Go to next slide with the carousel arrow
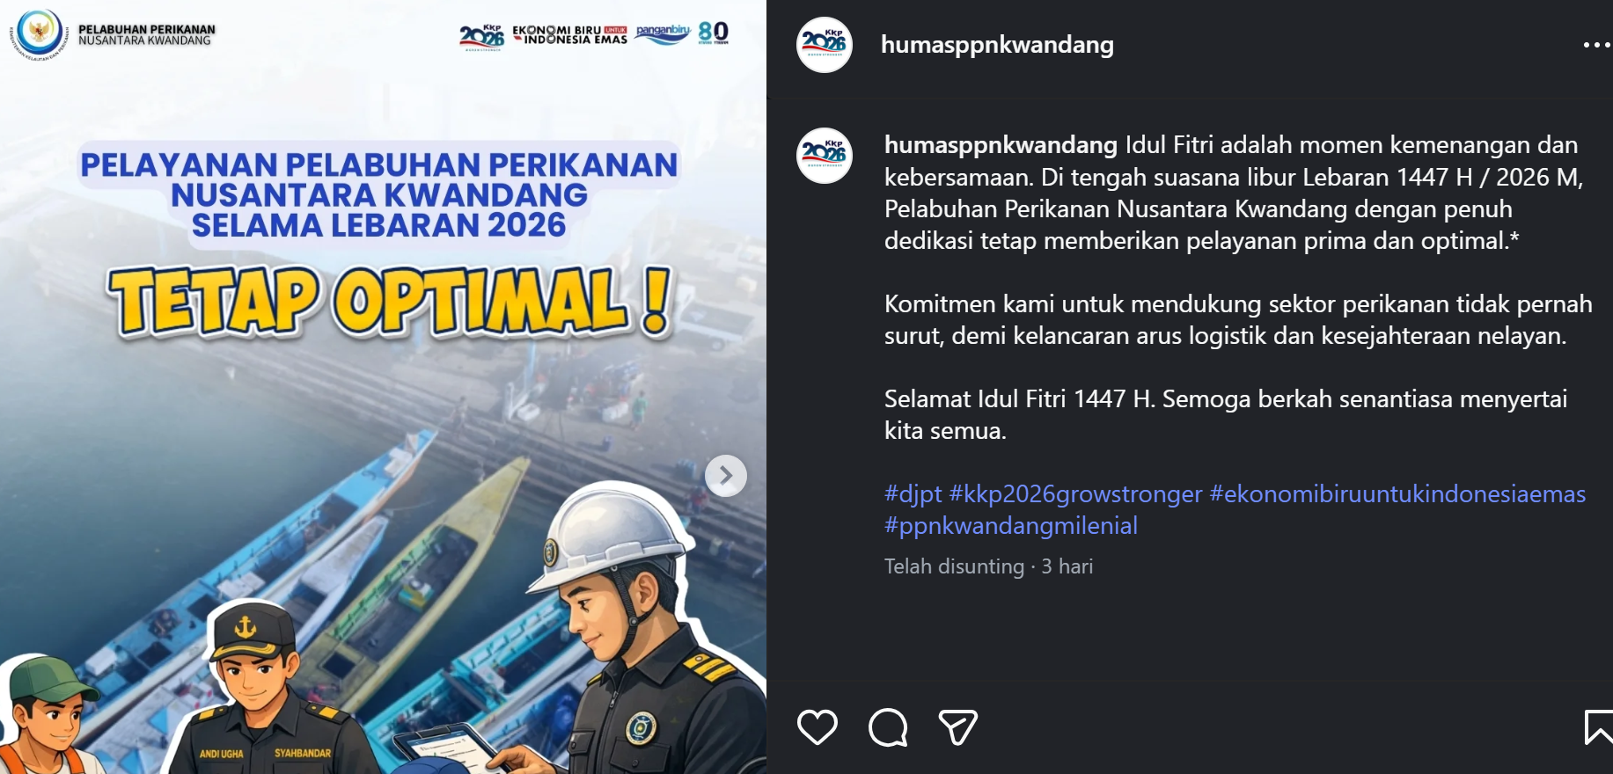Viewport: 1613px width, 774px height. (726, 476)
